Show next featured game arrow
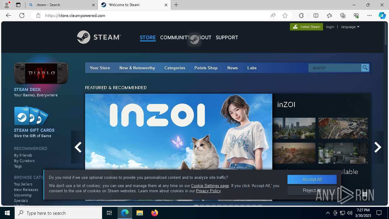Image resolution: width=389 pixels, height=219 pixels. (378, 147)
